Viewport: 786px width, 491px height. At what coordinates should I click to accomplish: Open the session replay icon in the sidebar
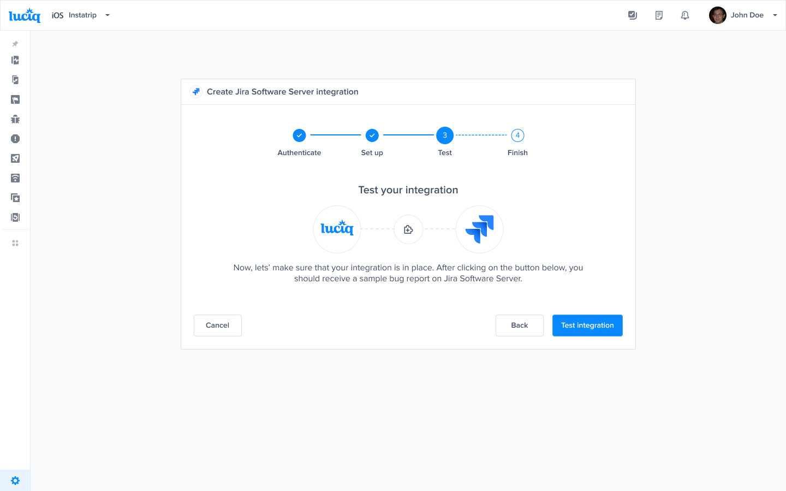(x=15, y=217)
